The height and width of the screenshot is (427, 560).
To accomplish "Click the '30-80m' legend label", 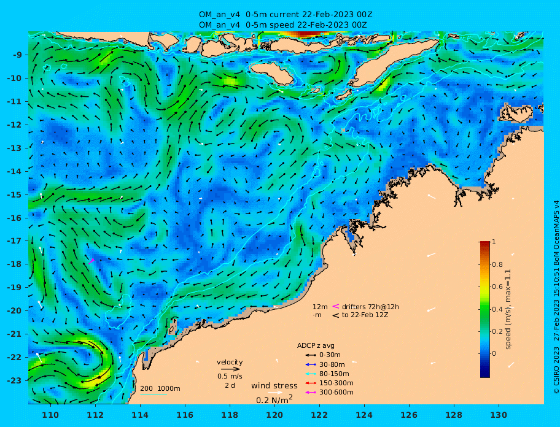I will point(332,364).
